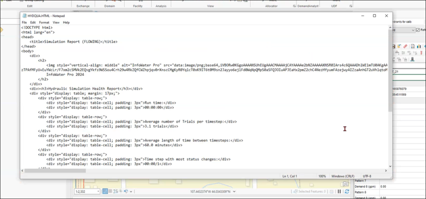Click the value ending 165876079
The width and height of the screenshot is (426, 199).
pyautogui.click(x=399, y=89)
